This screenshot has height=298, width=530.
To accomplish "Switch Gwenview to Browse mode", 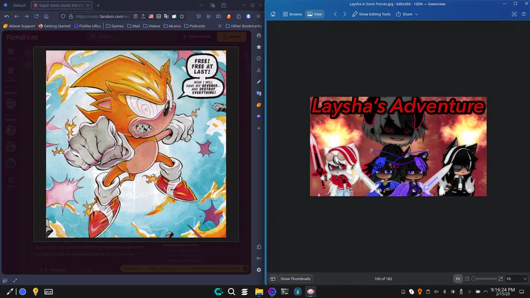I will (x=292, y=14).
